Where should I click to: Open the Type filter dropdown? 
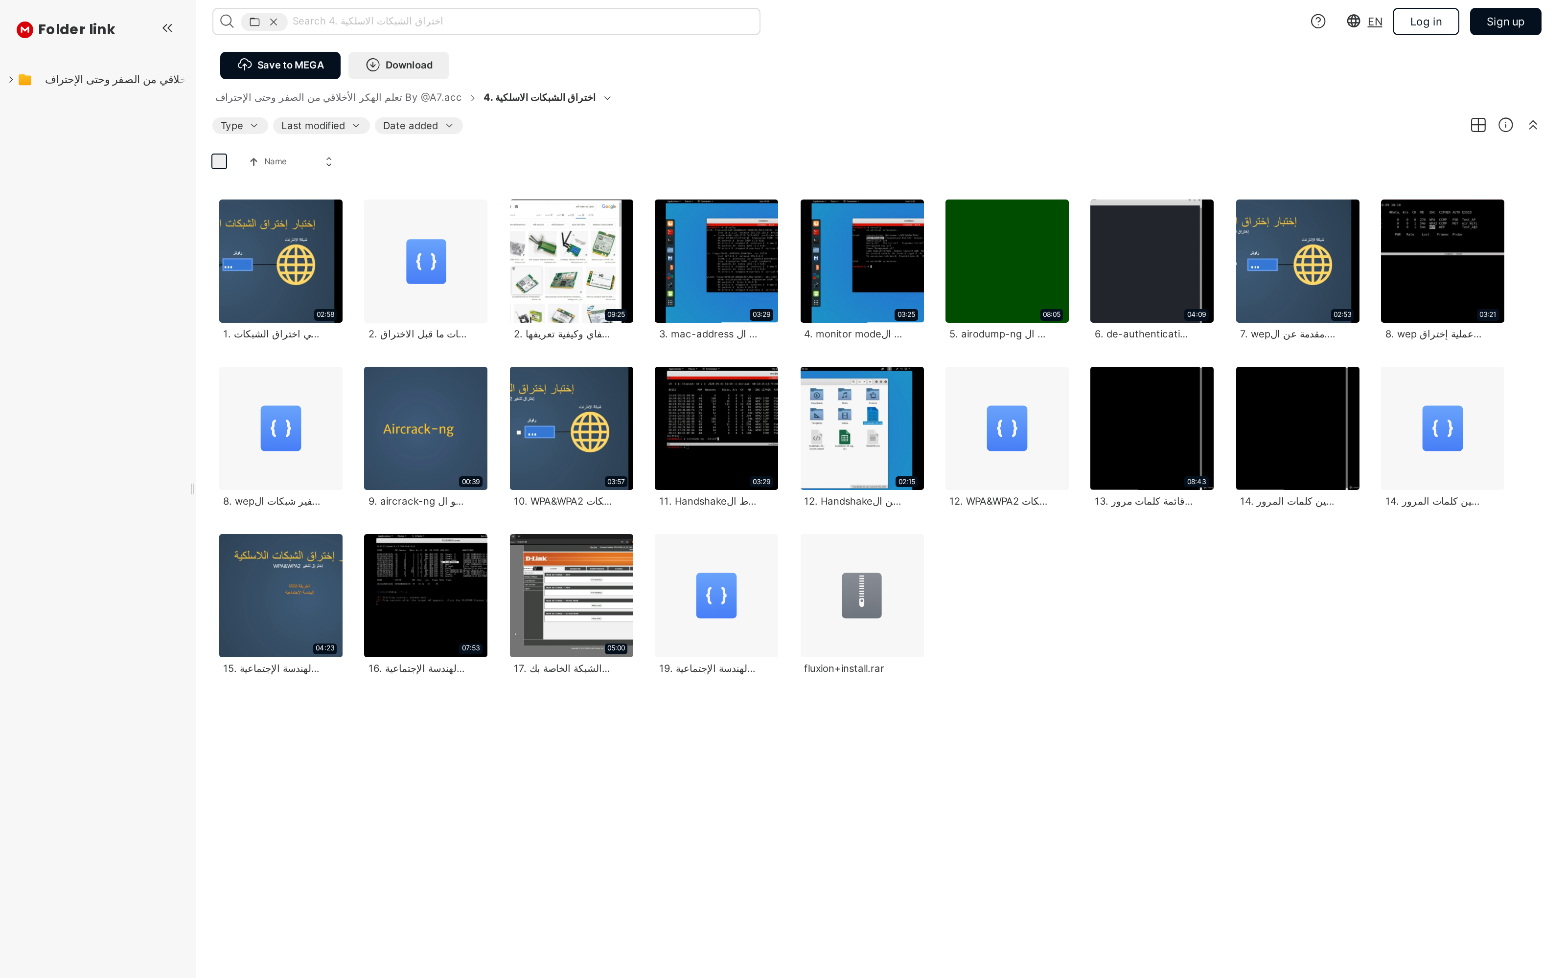point(239,126)
